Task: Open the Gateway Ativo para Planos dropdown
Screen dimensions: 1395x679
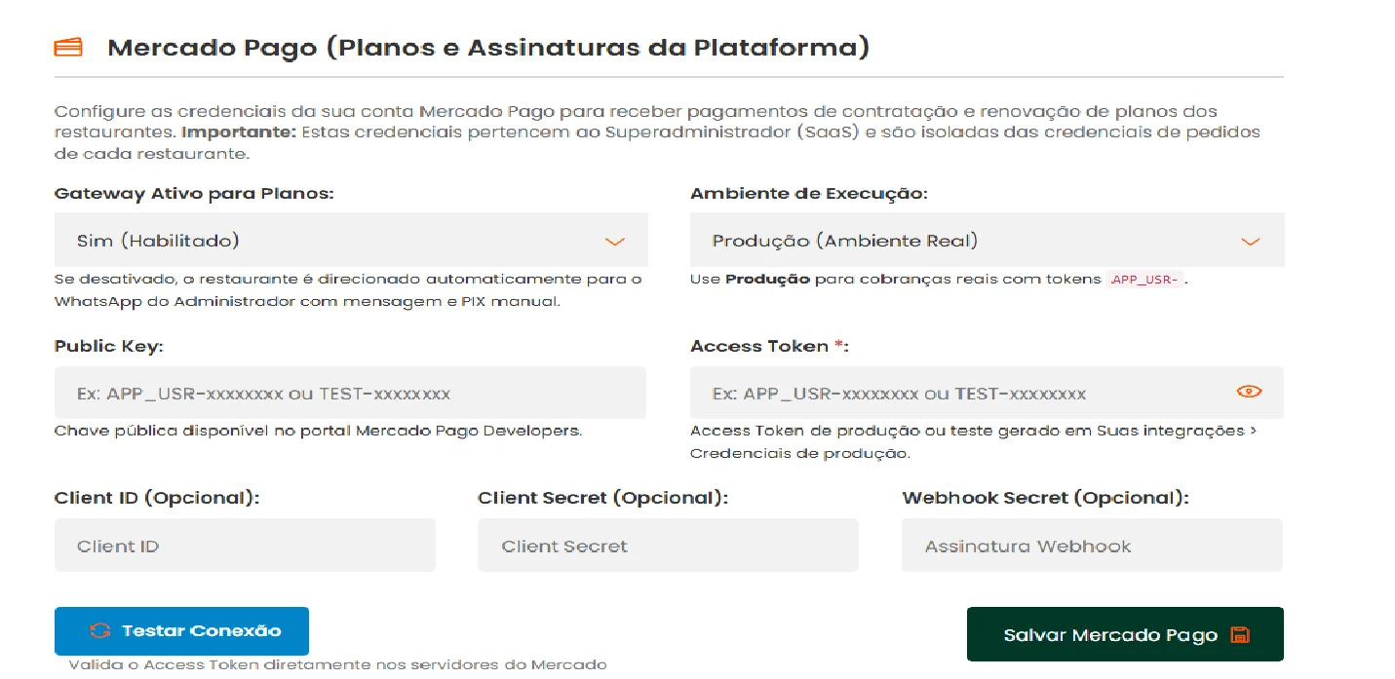Action: (351, 240)
